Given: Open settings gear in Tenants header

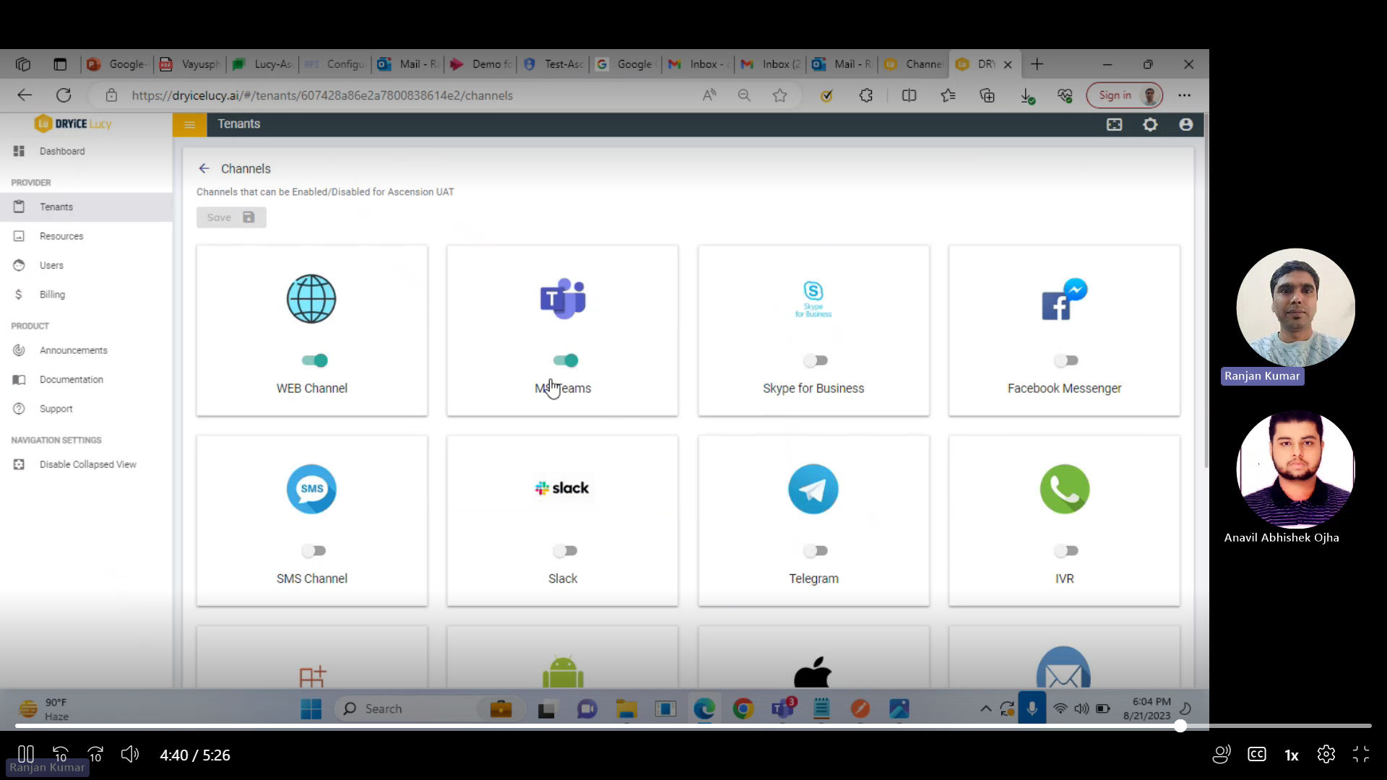Looking at the screenshot, I should point(1149,125).
